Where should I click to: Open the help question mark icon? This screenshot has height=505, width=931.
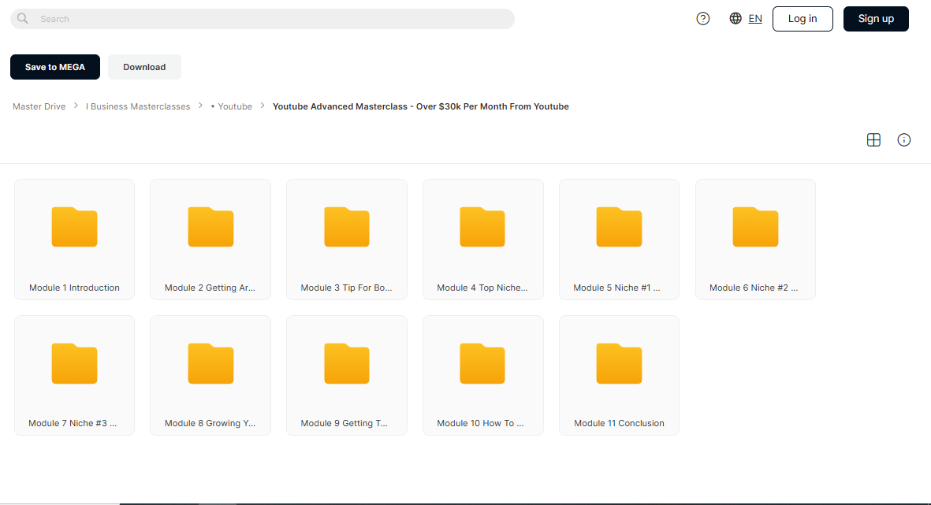click(703, 19)
